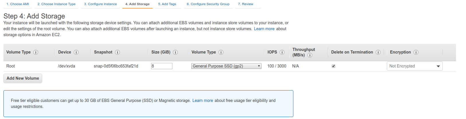The image size is (466, 119).
Task: Click info icon beside Device header
Action: (x=76, y=52)
